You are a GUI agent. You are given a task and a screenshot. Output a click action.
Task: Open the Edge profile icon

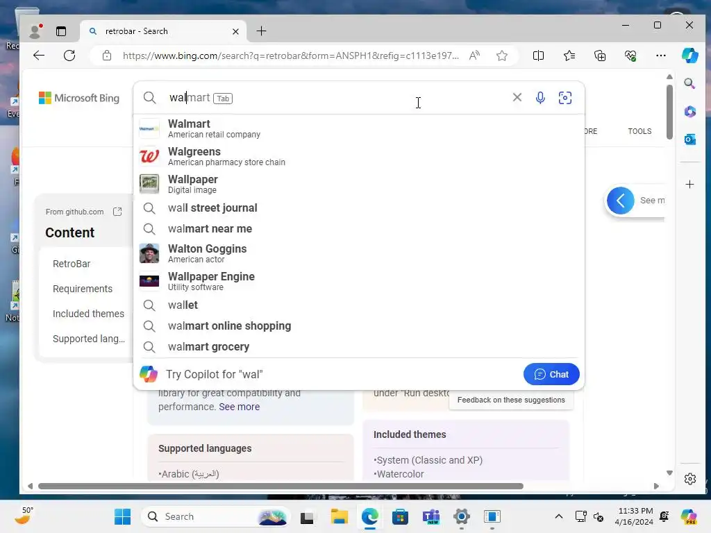(x=35, y=31)
